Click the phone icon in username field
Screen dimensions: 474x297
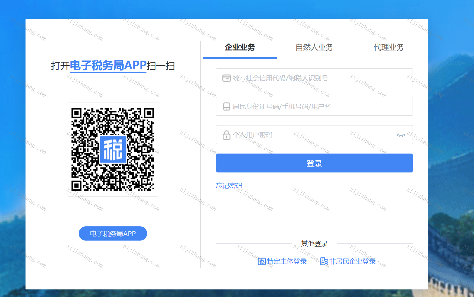click(x=226, y=107)
